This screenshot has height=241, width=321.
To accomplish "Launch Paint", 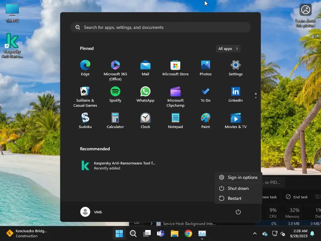I will pyautogui.click(x=206, y=121).
